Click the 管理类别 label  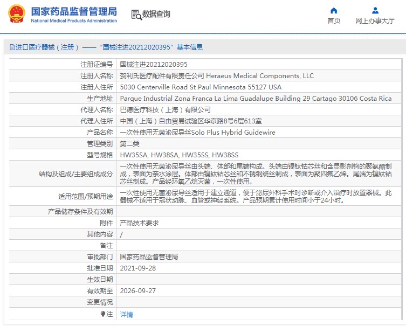100,143
